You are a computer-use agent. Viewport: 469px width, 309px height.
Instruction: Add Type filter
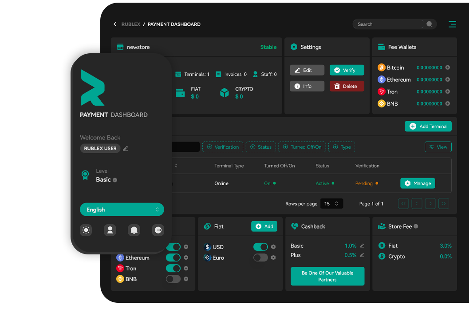pos(342,147)
